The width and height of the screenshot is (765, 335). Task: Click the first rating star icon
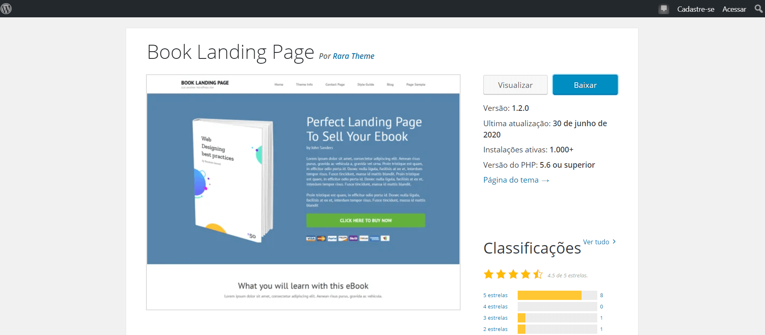coord(489,275)
